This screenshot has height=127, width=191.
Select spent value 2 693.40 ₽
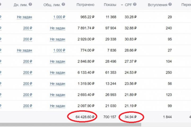[86, 95]
